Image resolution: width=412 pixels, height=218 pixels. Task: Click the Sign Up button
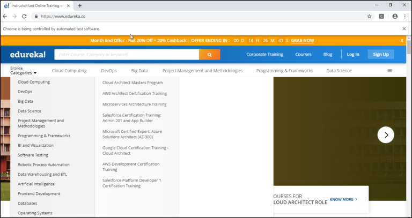380,55
